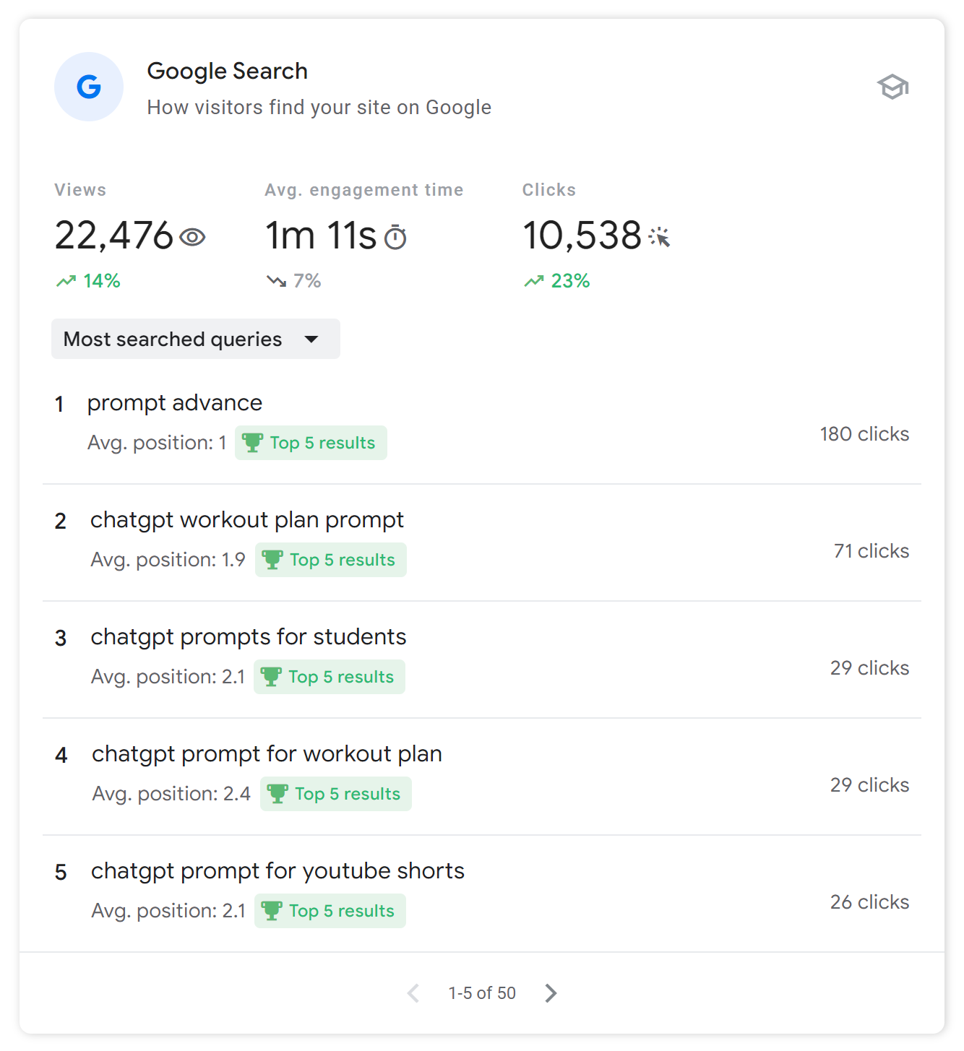Click the 14% views change figure
Viewport: 964px width, 1051px height.
tap(102, 281)
